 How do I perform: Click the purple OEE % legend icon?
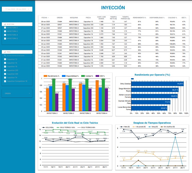pyautogui.click(x=97, y=76)
